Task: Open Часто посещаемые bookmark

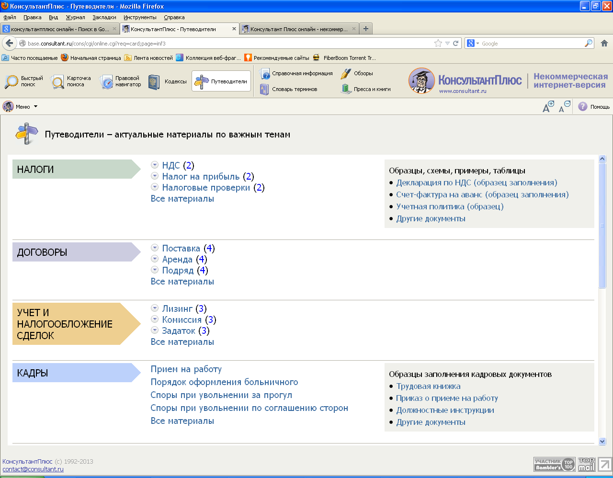Action: pyautogui.click(x=30, y=57)
